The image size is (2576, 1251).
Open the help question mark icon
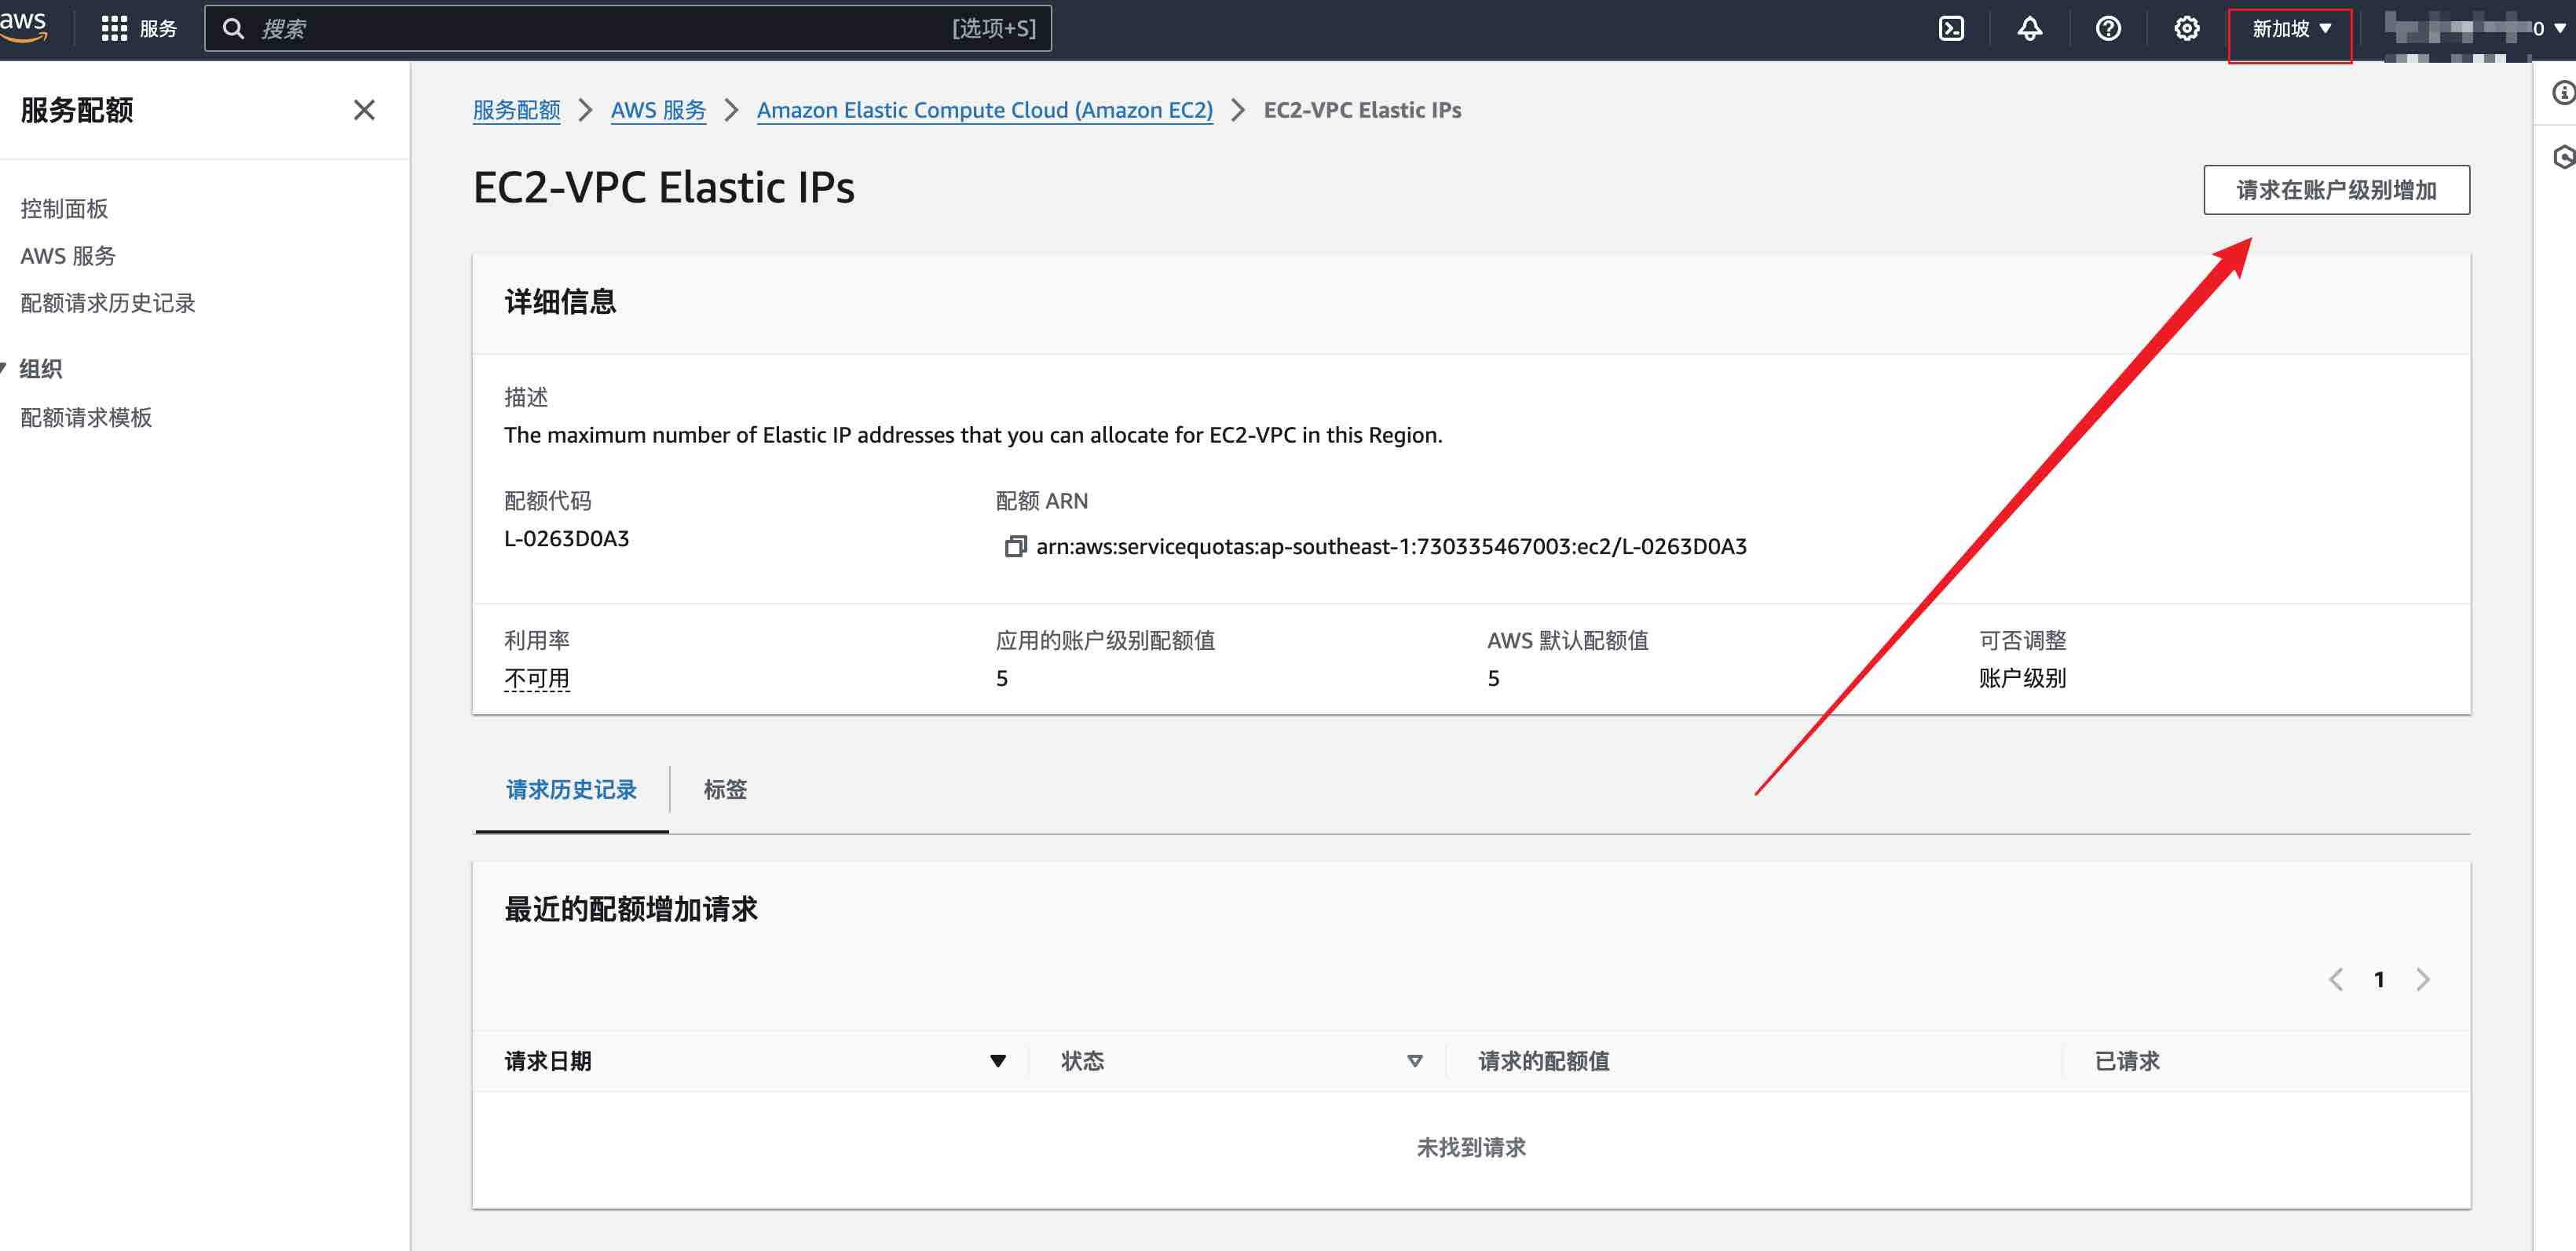pos(2108,29)
